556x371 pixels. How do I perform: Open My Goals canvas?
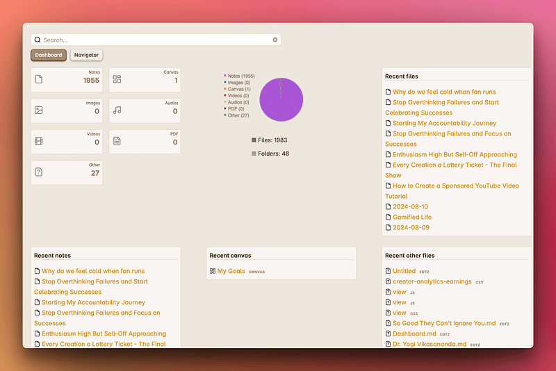[x=231, y=271]
